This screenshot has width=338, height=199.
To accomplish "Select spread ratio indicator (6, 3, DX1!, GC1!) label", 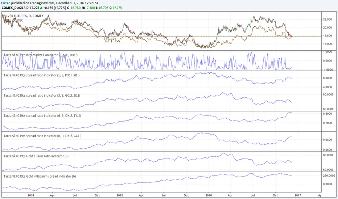I will [x=42, y=136].
